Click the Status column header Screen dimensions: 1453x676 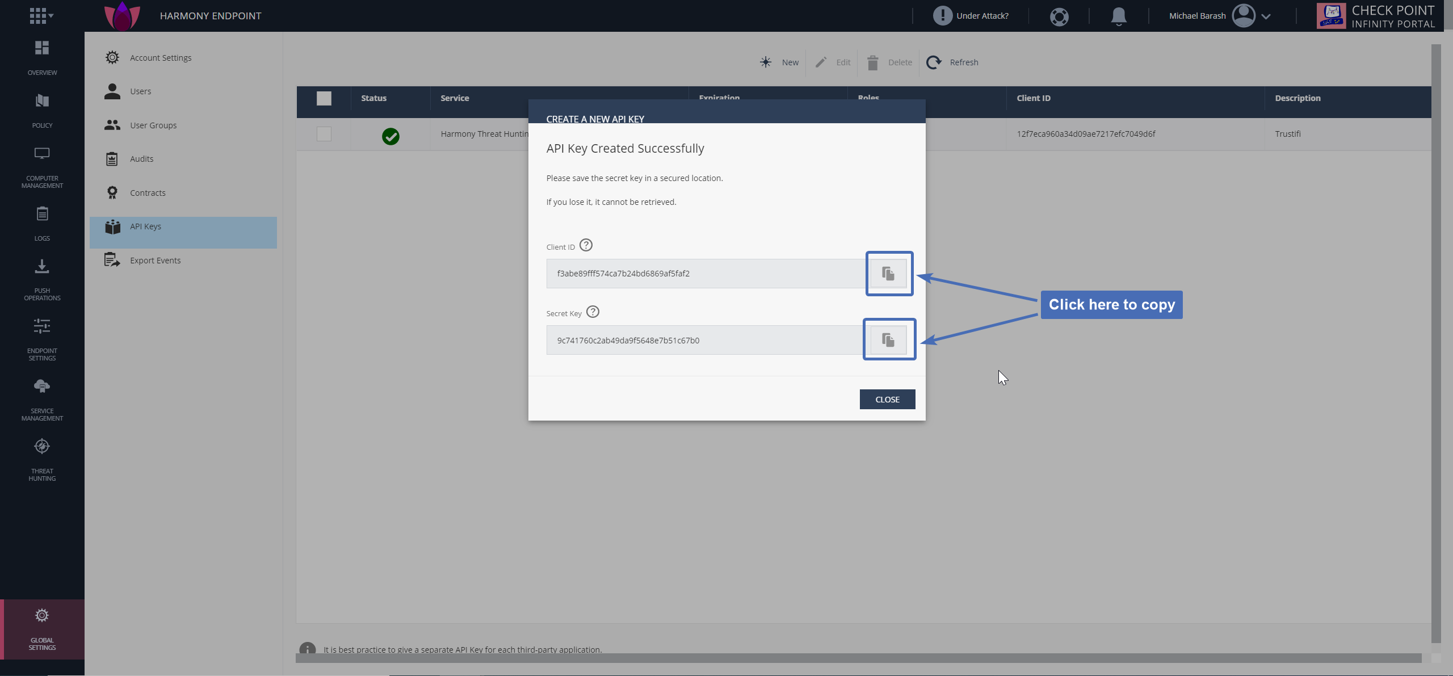373,98
